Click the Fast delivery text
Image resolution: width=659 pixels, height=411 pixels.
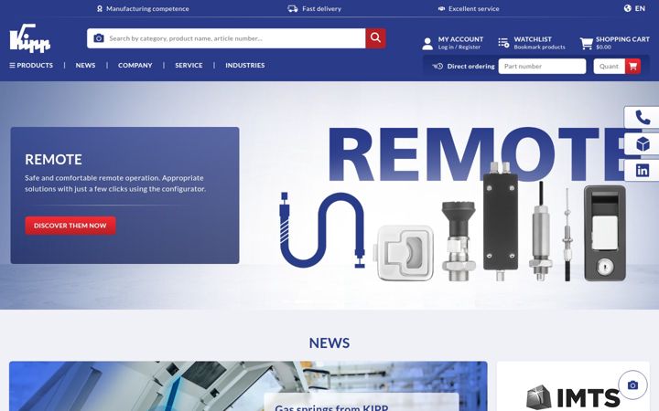pyautogui.click(x=321, y=8)
